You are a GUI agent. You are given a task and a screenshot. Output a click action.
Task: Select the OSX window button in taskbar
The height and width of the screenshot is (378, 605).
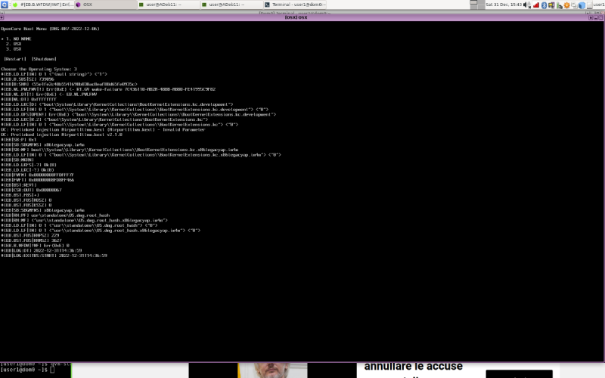coord(106,5)
